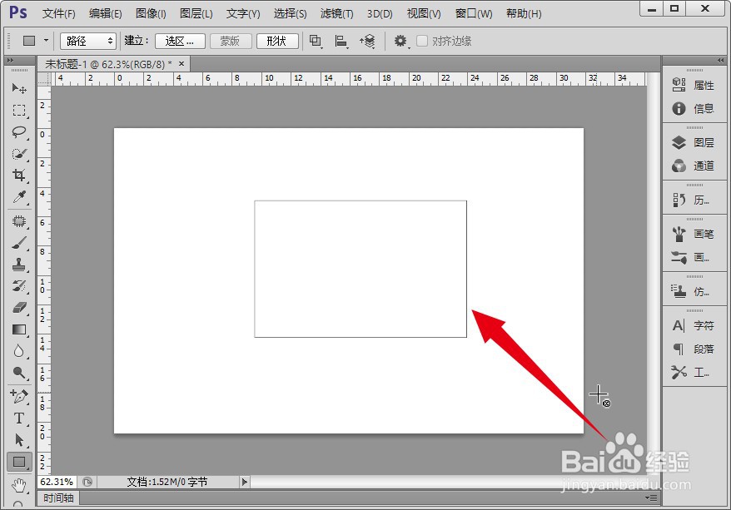731x510 pixels.
Task: Select the Quick Selection tool
Action: (x=19, y=154)
